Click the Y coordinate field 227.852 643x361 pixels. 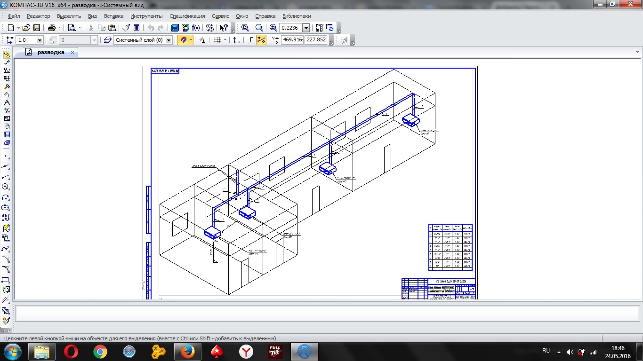pyautogui.click(x=316, y=40)
